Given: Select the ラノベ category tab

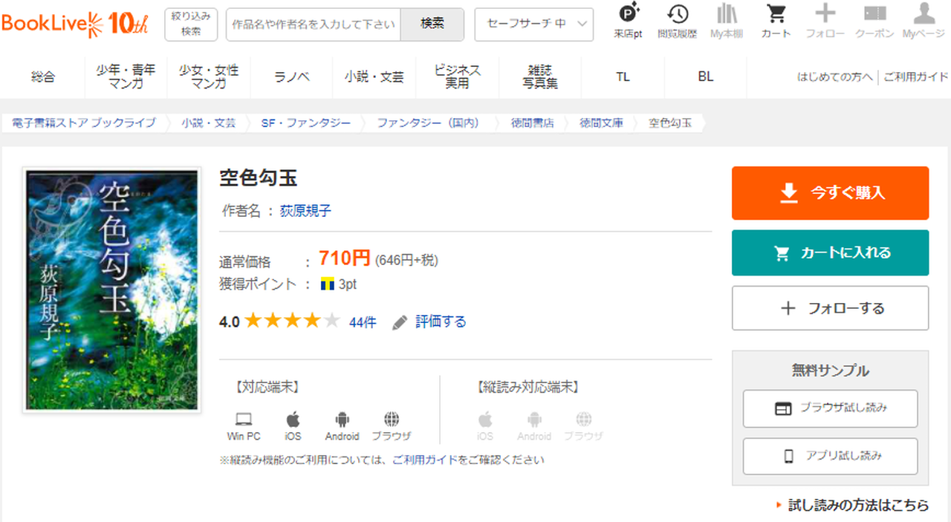Looking at the screenshot, I should (x=291, y=76).
